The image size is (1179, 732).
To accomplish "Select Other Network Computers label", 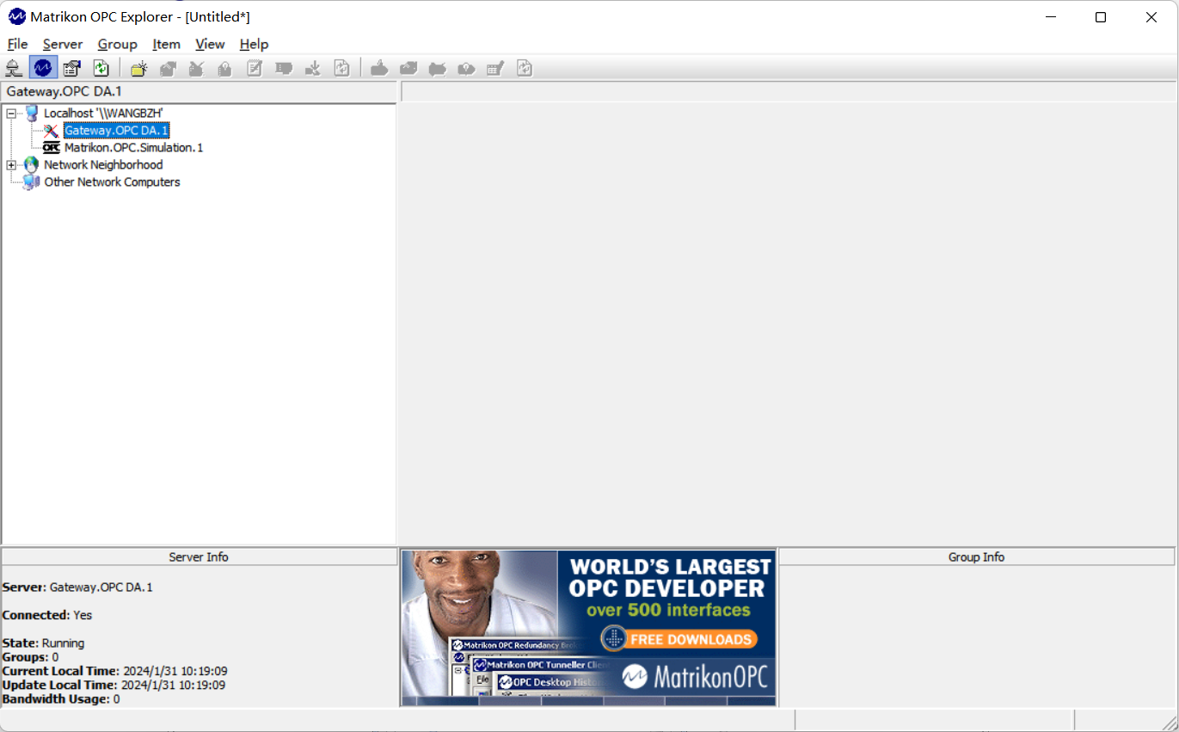I will (x=112, y=182).
